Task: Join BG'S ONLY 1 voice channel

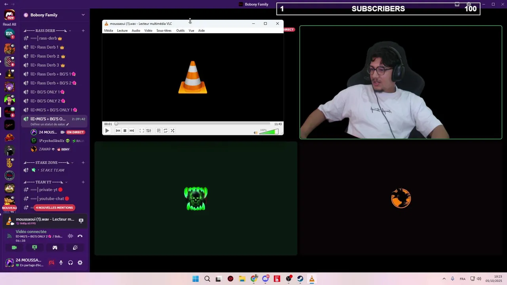Action: pos(54,92)
